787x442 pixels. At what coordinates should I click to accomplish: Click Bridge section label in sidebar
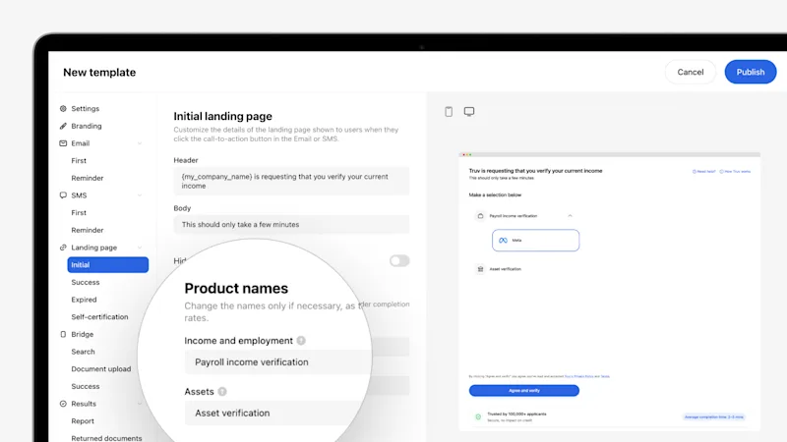pos(83,334)
